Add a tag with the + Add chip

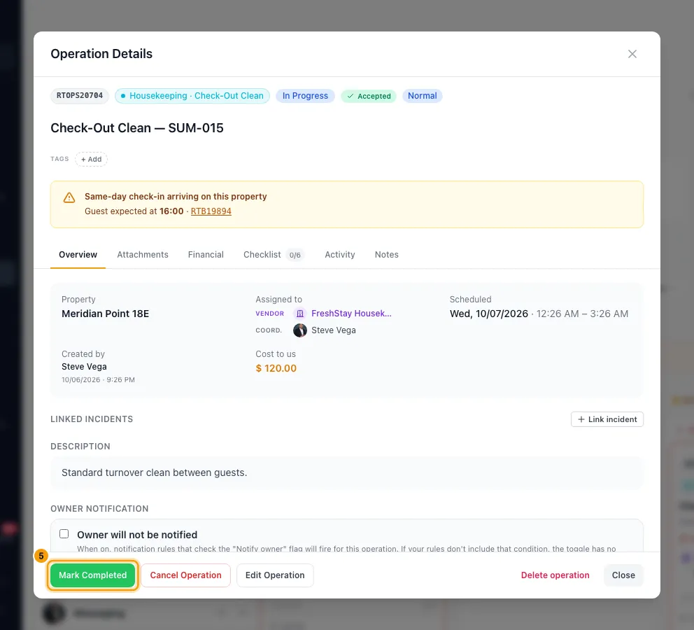(91, 160)
